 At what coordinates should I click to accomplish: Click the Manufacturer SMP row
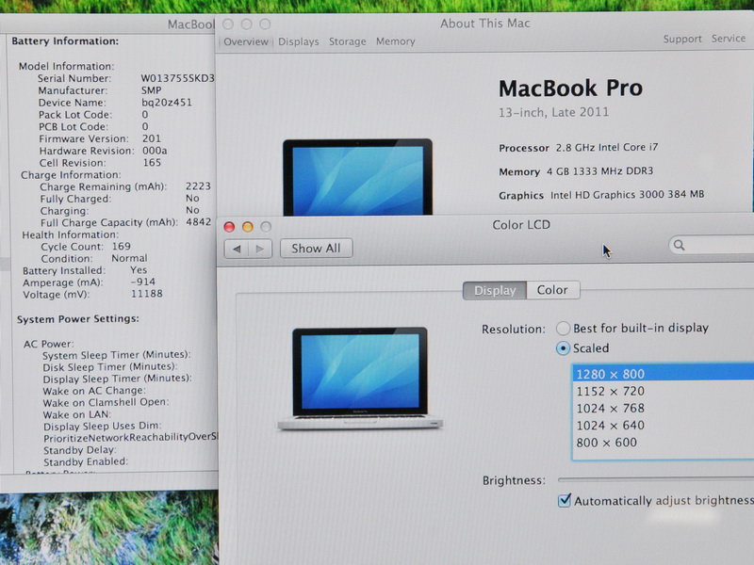[x=100, y=90]
